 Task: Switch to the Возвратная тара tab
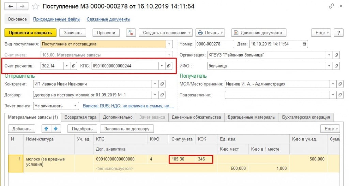80,117
